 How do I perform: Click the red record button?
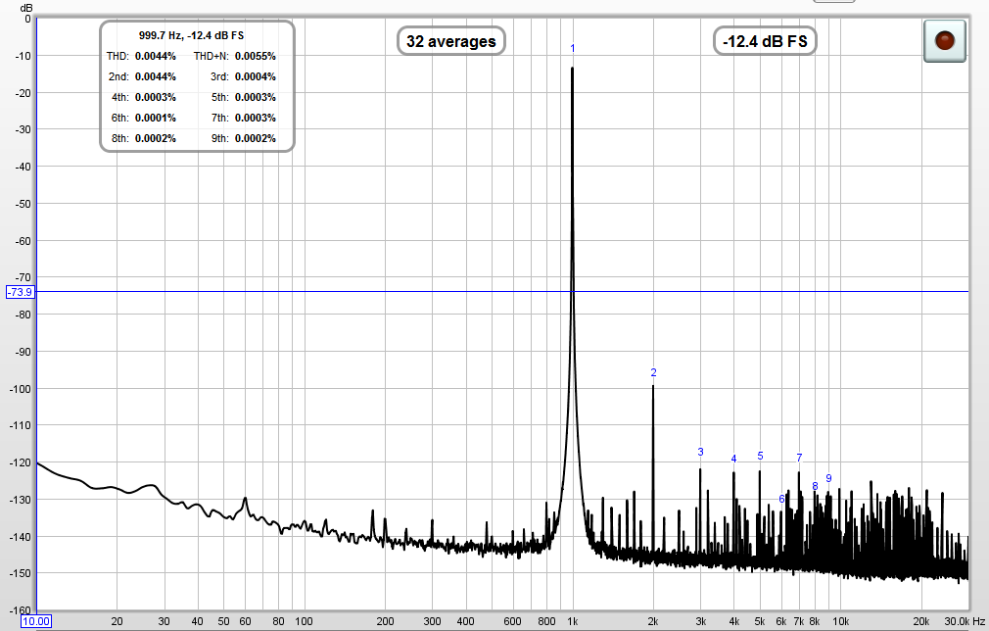coord(944,41)
